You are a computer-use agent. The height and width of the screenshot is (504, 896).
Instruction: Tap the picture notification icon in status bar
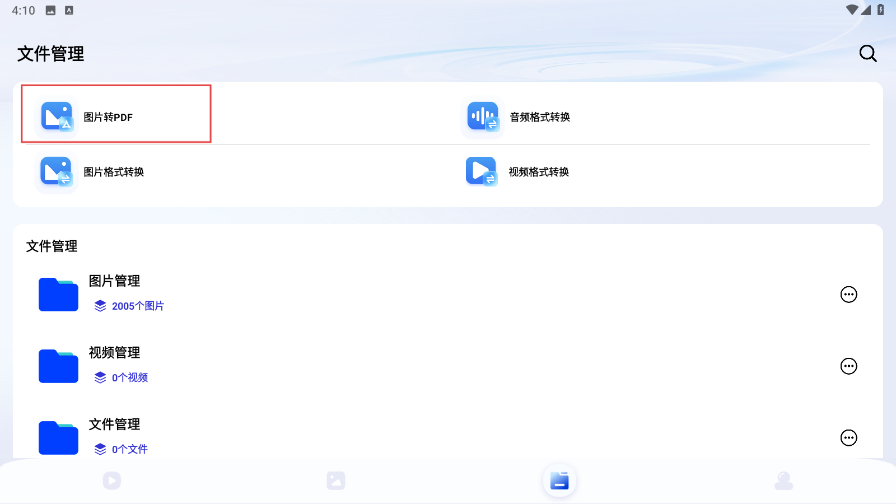(50, 11)
